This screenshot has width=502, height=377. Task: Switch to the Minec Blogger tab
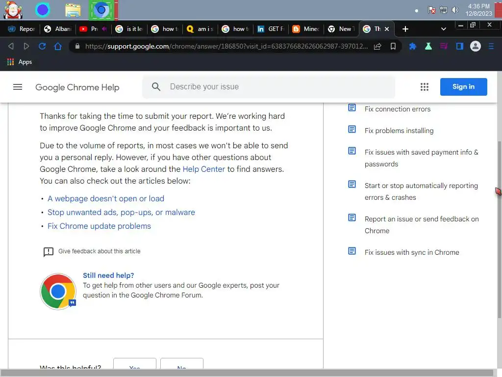pos(306,29)
